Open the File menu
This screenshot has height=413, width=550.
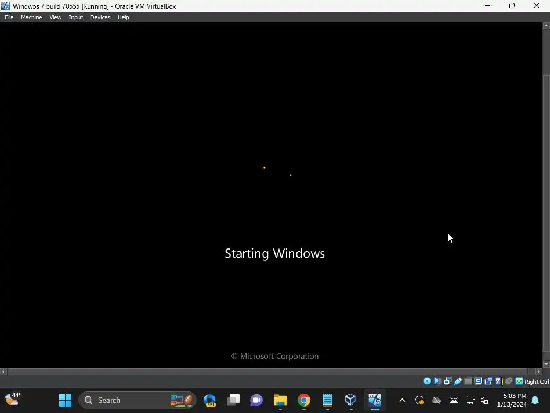click(x=9, y=17)
